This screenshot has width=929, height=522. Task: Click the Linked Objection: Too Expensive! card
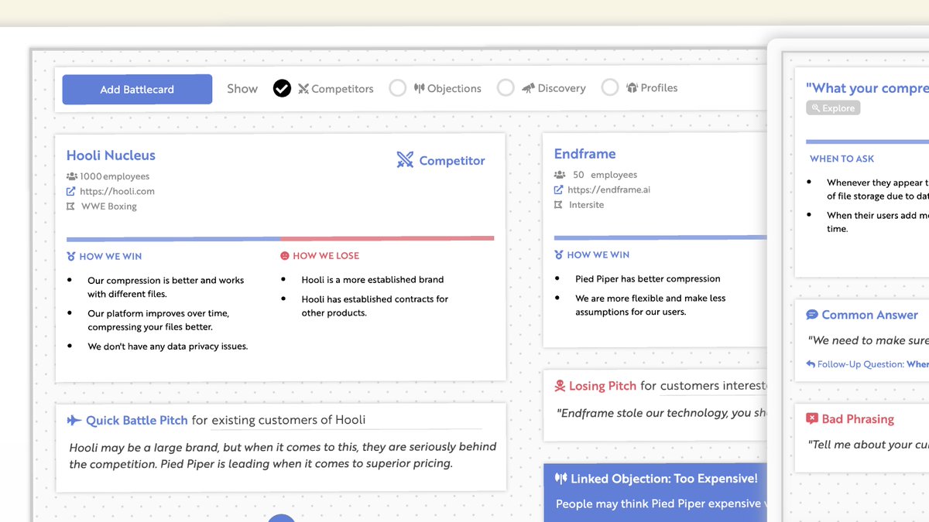655,493
